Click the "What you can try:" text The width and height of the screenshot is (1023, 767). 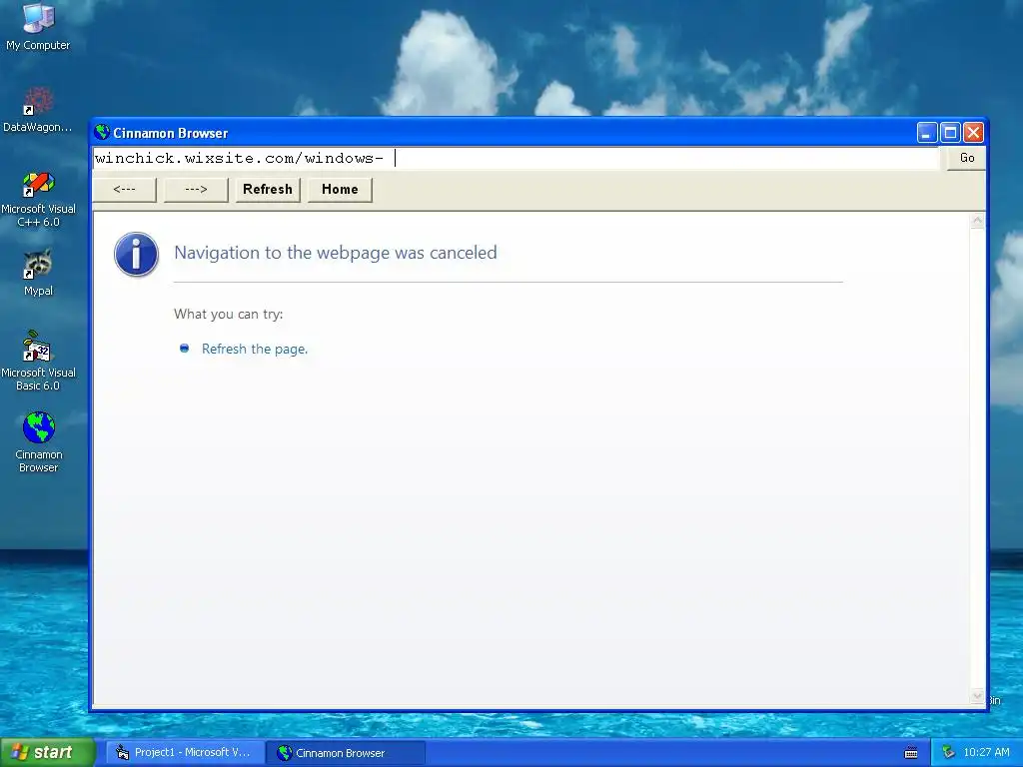click(229, 315)
